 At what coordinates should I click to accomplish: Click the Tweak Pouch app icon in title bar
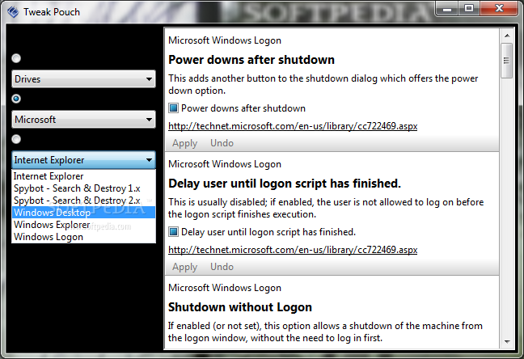click(13, 12)
